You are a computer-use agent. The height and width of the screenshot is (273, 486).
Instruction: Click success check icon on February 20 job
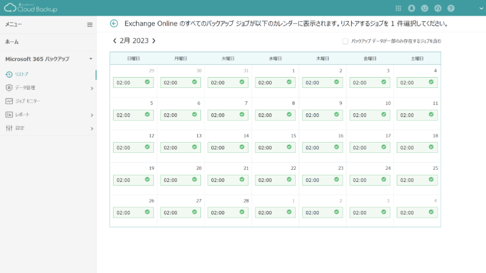[194, 180]
